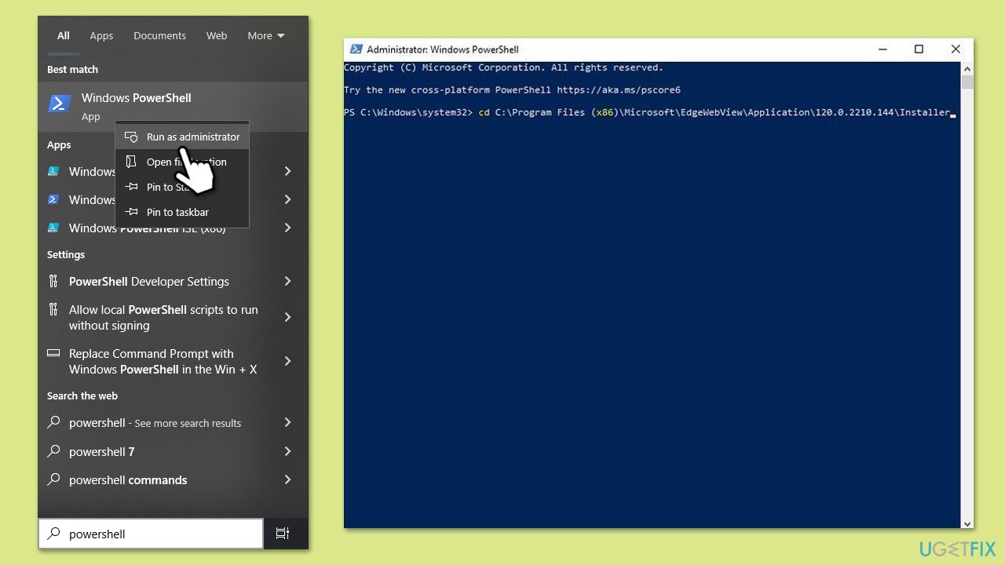
Task: Expand 'Replace Command Prompt' result chevron
Action: click(x=287, y=361)
